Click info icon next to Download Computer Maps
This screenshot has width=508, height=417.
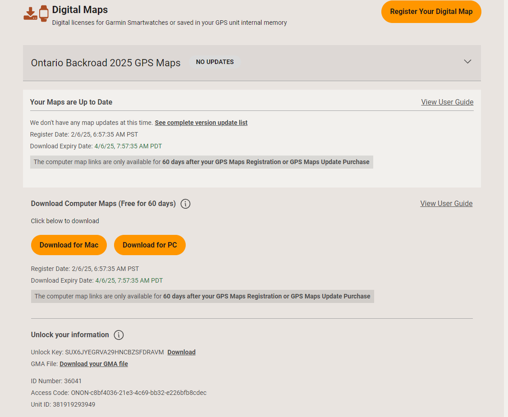pos(185,204)
